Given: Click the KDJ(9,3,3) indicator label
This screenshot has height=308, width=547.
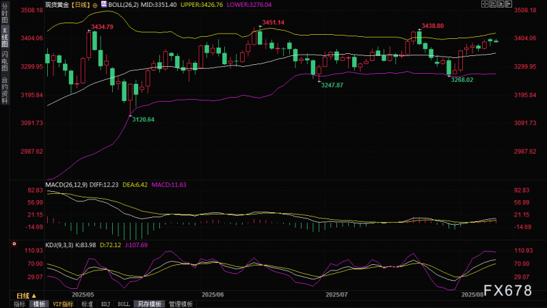Looking at the screenshot, I should [x=59, y=245].
